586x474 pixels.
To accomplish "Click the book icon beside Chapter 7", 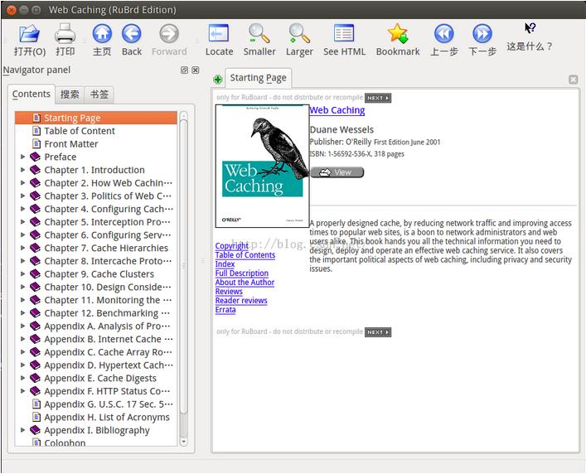I will point(35,248).
